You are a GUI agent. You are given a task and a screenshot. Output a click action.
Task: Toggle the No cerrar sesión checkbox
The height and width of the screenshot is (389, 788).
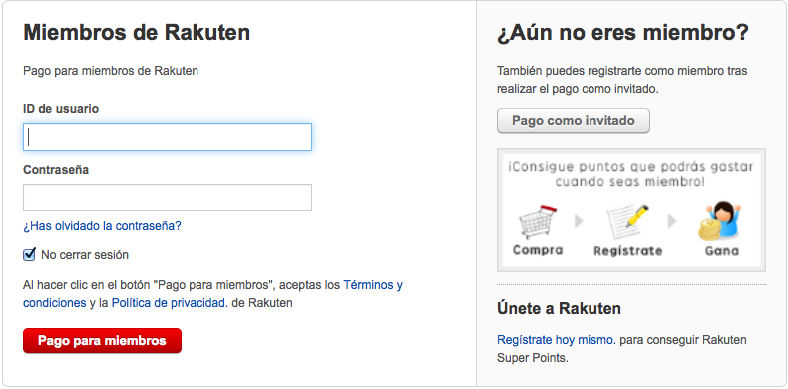pyautogui.click(x=29, y=254)
